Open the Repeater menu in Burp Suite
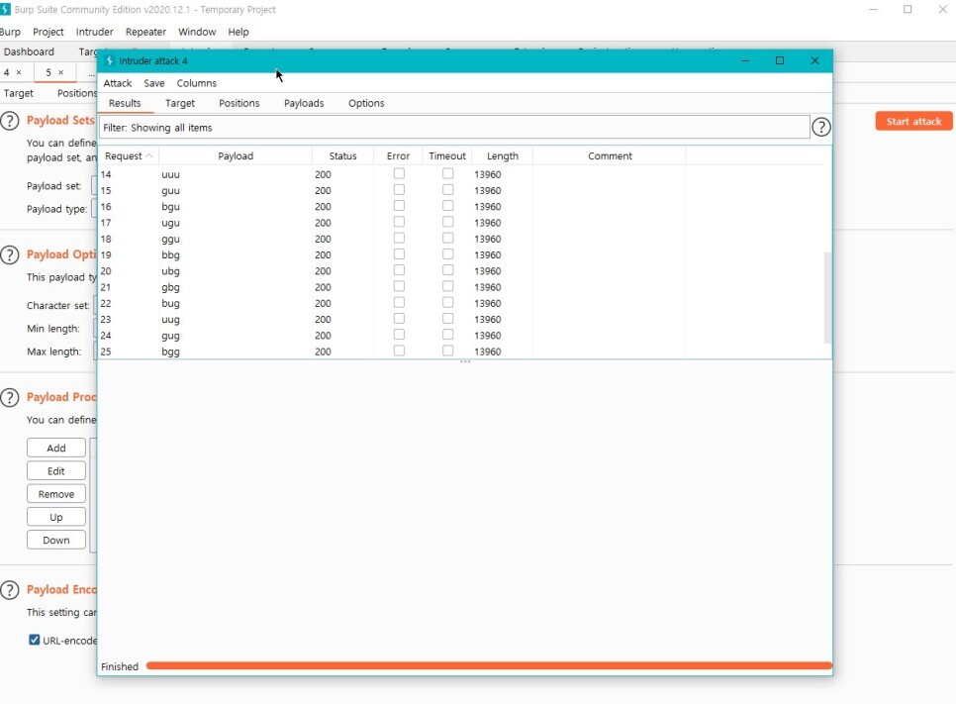Image resolution: width=956 pixels, height=704 pixels. [x=145, y=32]
